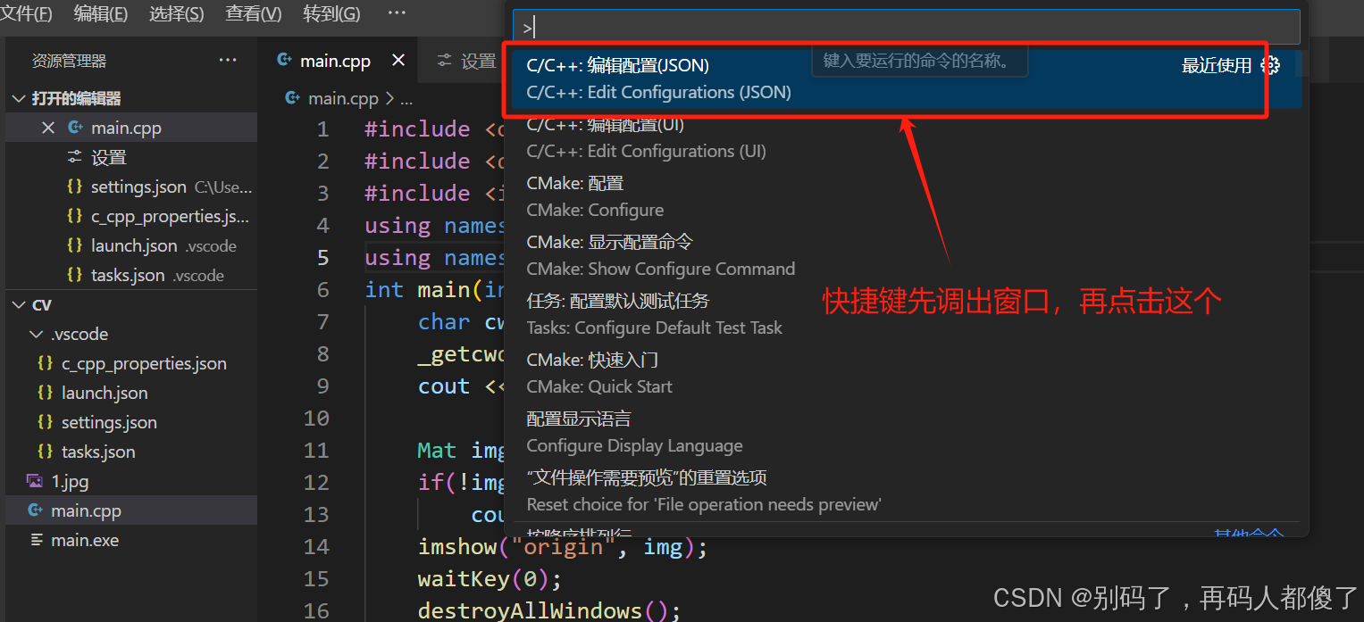Open the 查看(V) menu
This screenshot has width=1364, height=622.
coord(255,12)
